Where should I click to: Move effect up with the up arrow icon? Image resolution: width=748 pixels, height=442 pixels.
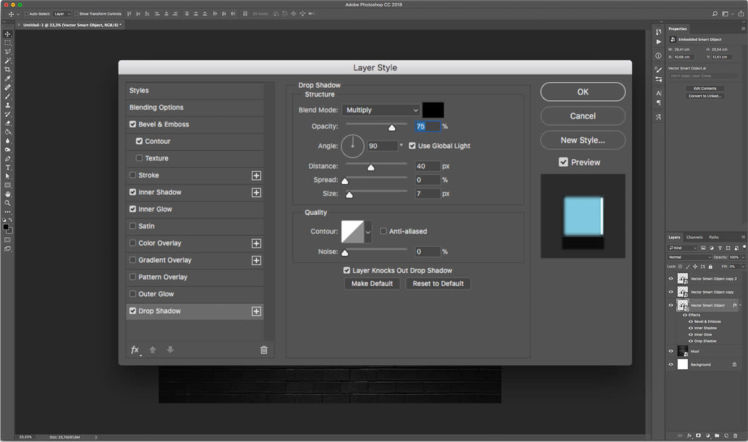(153, 350)
